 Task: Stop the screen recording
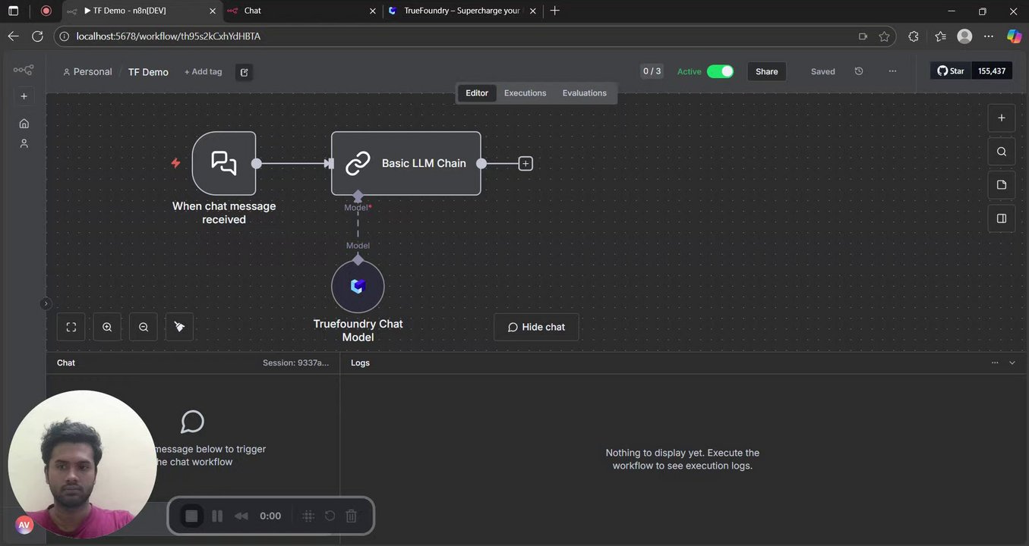(191, 516)
